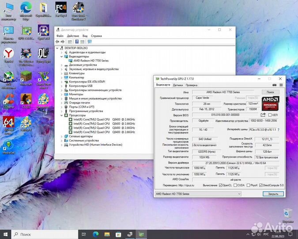Click the Back arrow in Device Manager toolbar

tap(57, 42)
